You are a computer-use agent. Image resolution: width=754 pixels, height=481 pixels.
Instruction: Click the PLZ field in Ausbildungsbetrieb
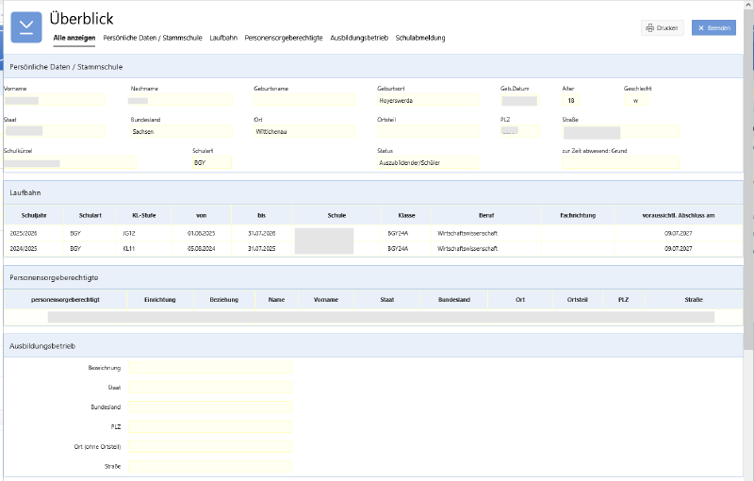(209, 426)
